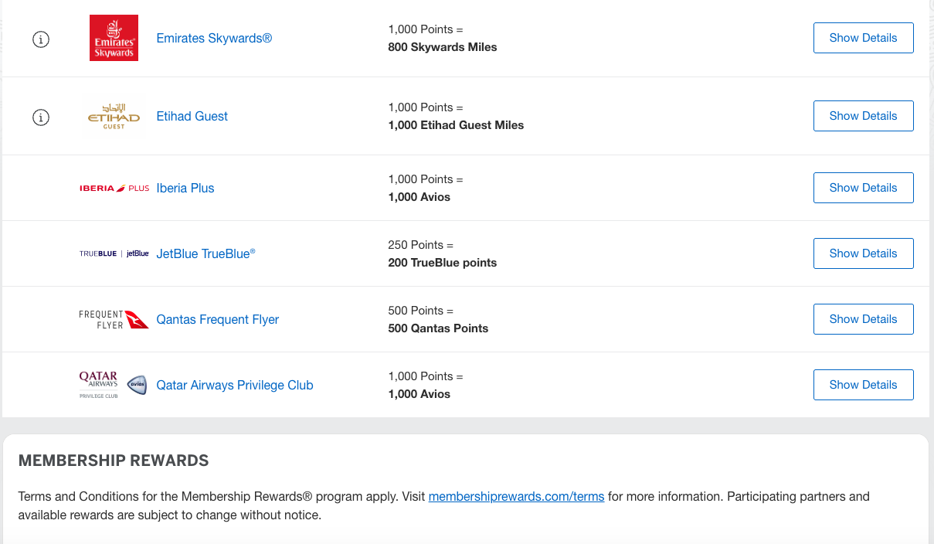Click '1,000 Avios' in Iberia Plus row
Image resolution: width=934 pixels, height=544 pixels.
click(419, 197)
